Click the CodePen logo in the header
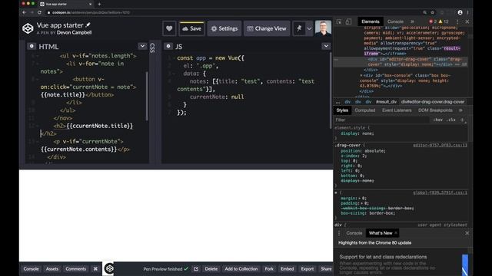Viewport: 492px width, 276px height. pos(28,28)
